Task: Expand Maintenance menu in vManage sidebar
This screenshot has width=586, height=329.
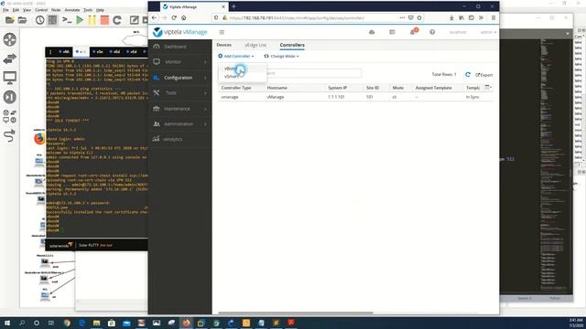Action: tap(179, 109)
